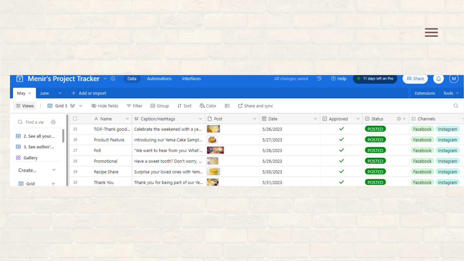Screen dimensions: 464x261
Task: Open the table list chevron after June
Action: [60, 93]
